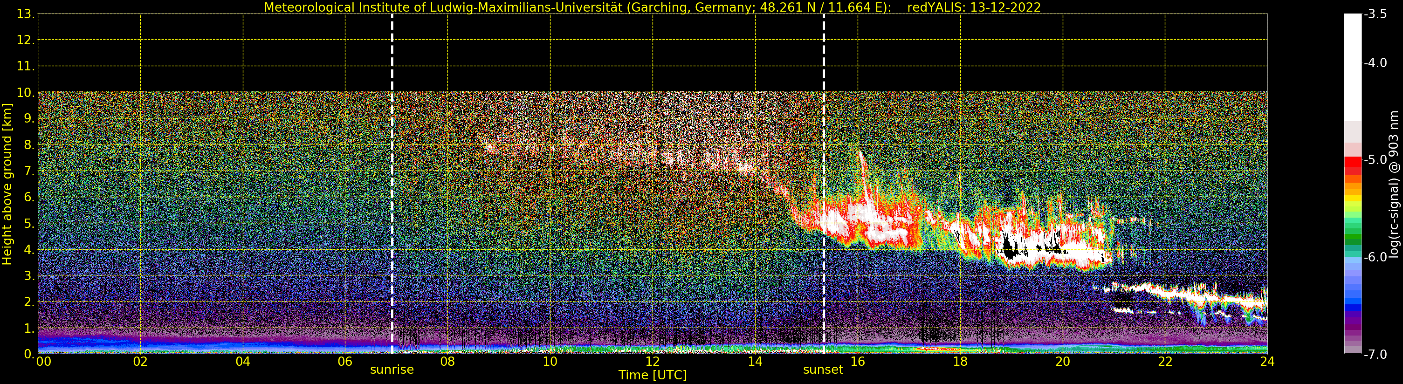Click the '16' time tick label
This screenshot has width=1403, height=384.
pyautogui.click(x=857, y=361)
